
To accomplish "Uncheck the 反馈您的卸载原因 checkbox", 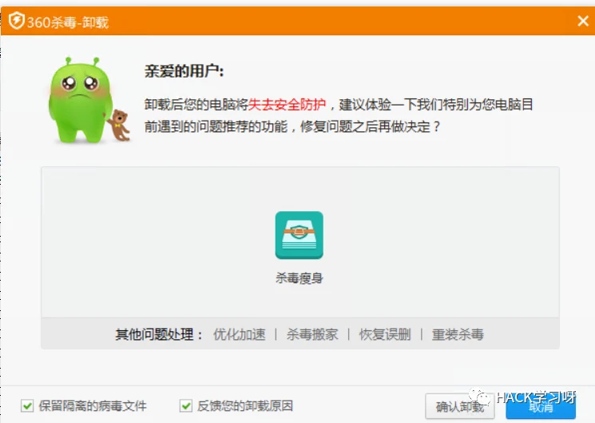I will pos(186,405).
